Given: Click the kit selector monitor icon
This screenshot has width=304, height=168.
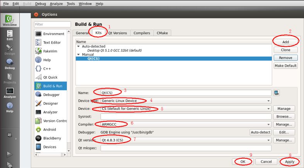Looking at the screenshot, I should [10, 135].
